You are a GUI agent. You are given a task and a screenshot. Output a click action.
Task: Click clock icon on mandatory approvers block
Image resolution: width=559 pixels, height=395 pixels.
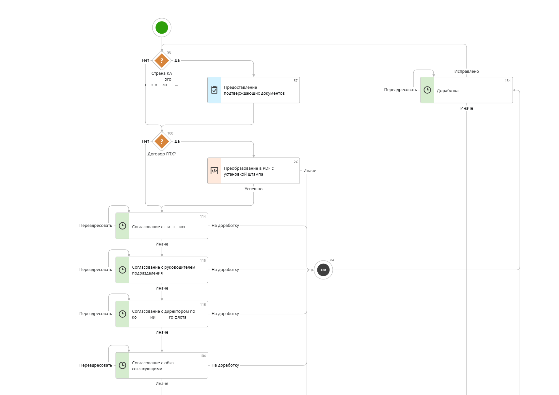[122, 365]
